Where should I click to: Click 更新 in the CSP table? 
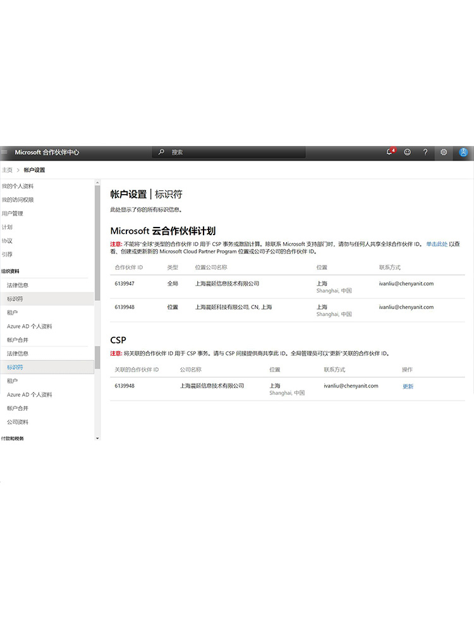click(x=408, y=387)
